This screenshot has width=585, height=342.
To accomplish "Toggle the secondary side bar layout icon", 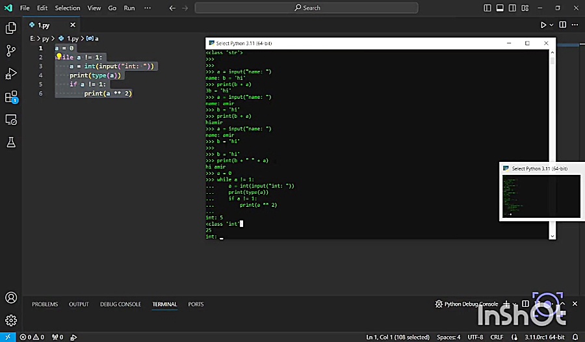I will click(512, 8).
